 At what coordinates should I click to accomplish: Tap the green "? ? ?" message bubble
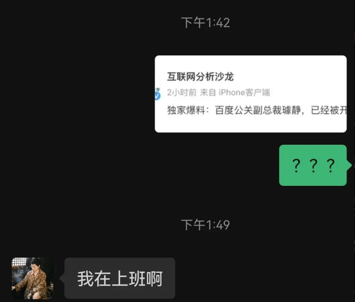313,165
